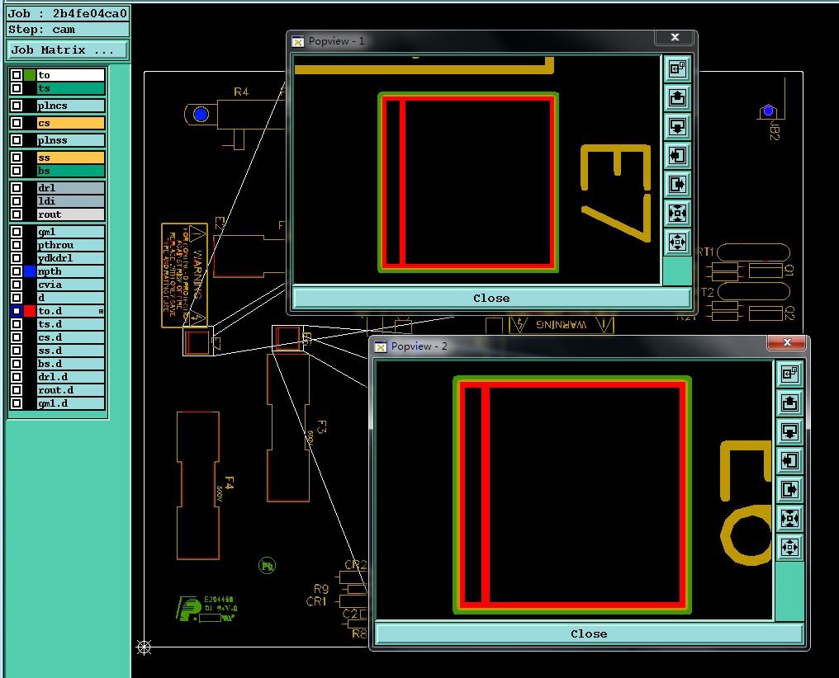
Task: Click the Popview - 1 title bar icon
Action: (x=298, y=41)
